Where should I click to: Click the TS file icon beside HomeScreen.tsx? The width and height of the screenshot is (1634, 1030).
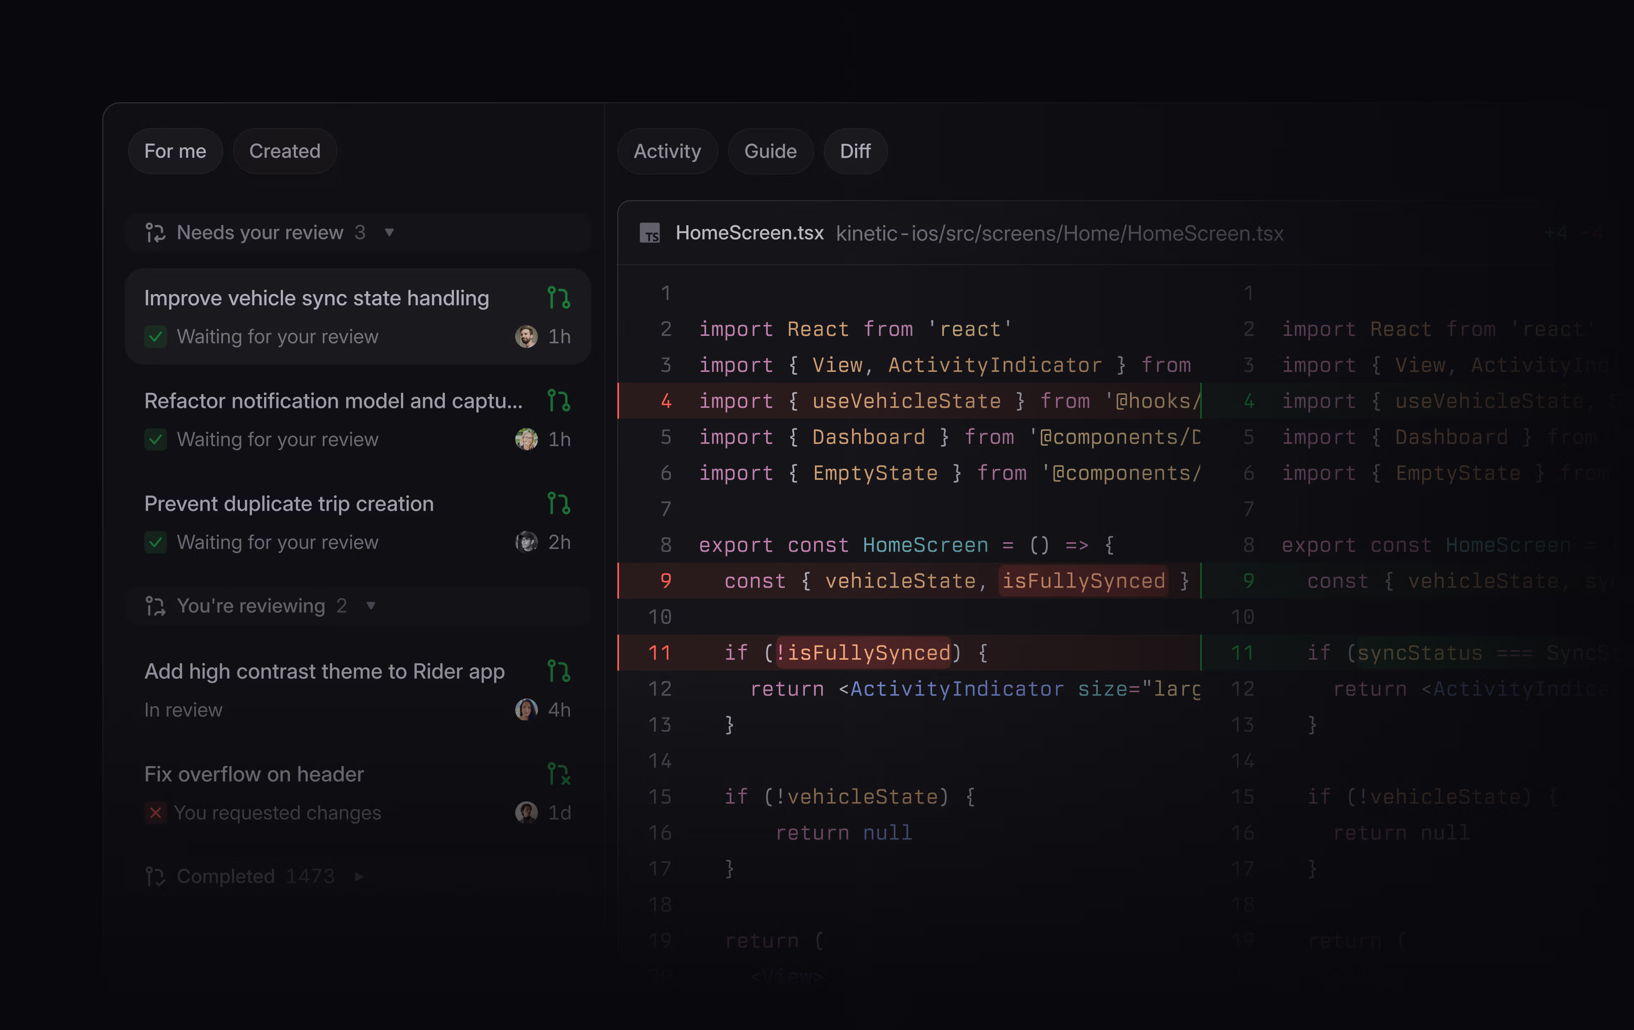click(x=650, y=233)
